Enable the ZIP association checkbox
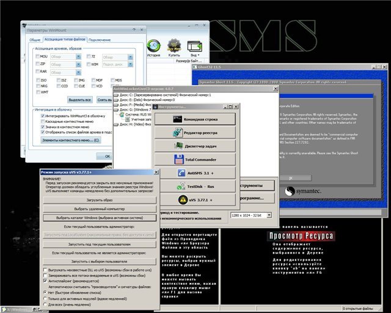The height and width of the screenshot is (313, 391). tap(36, 64)
